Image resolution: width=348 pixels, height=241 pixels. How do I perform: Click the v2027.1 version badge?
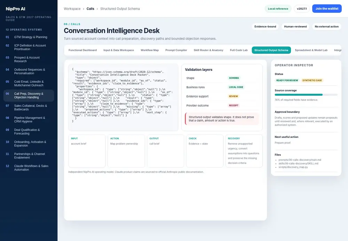[x=302, y=9]
